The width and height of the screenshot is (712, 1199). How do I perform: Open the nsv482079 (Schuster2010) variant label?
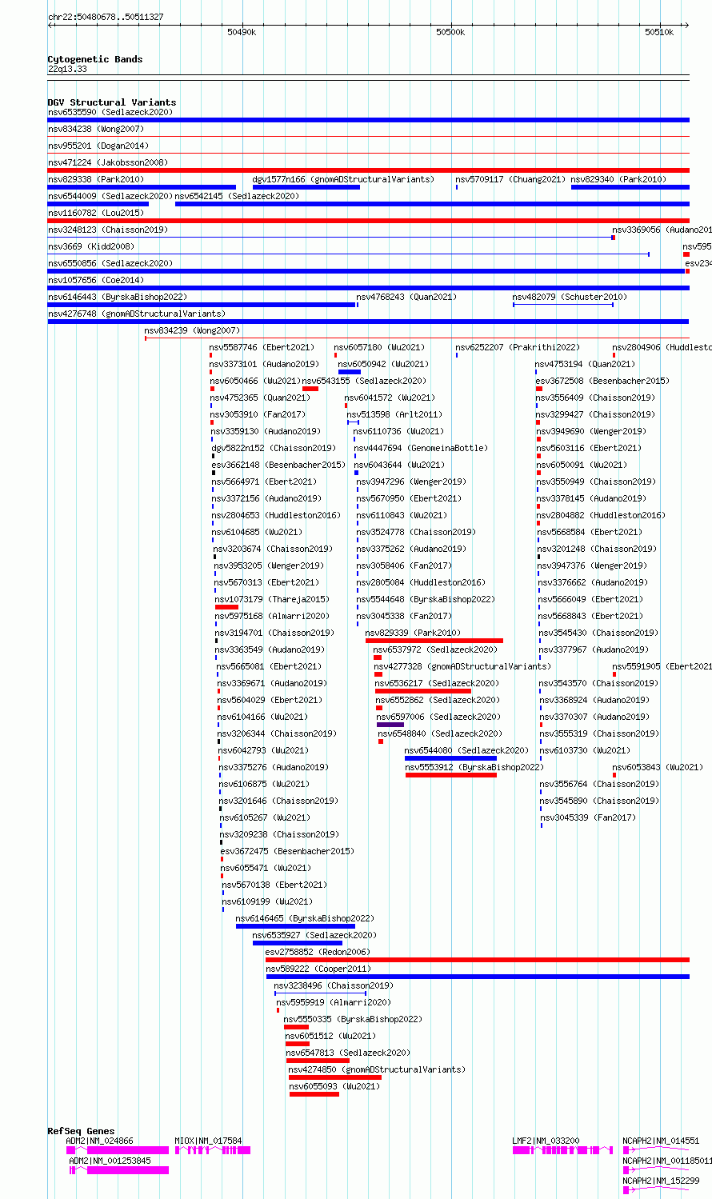(570, 297)
